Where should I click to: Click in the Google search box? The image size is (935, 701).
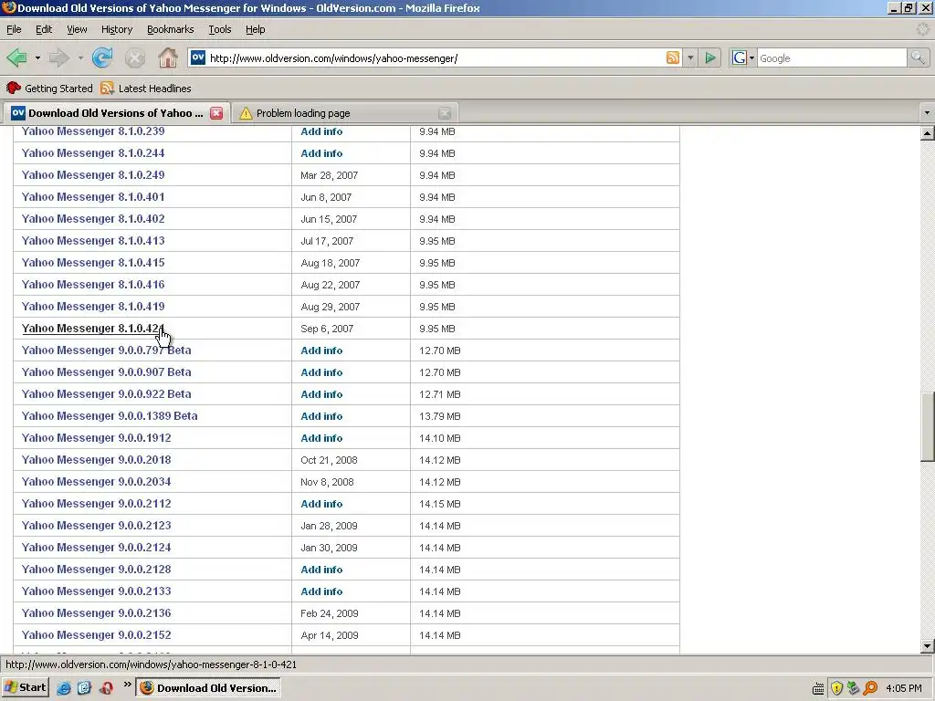point(832,58)
